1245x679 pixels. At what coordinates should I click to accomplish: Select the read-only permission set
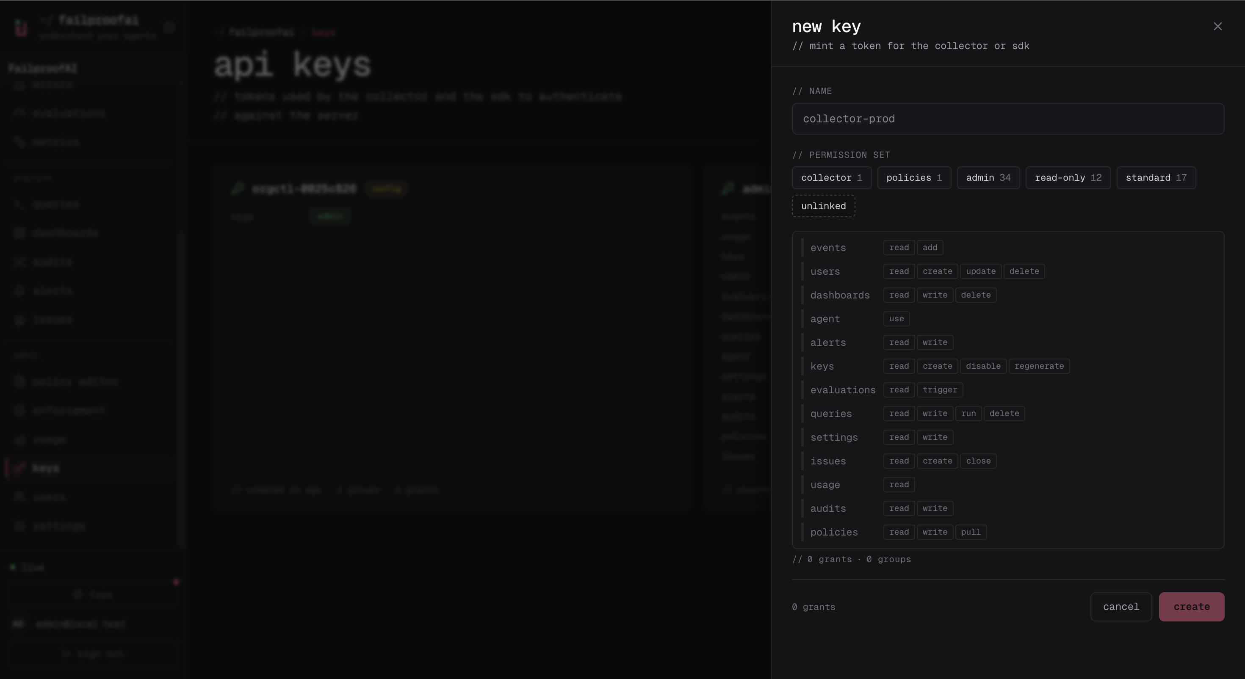(1068, 178)
